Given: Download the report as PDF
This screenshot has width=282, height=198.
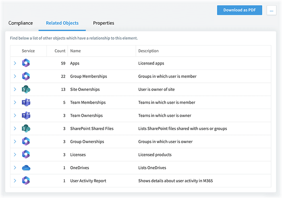Looking at the screenshot, I should [x=240, y=10].
